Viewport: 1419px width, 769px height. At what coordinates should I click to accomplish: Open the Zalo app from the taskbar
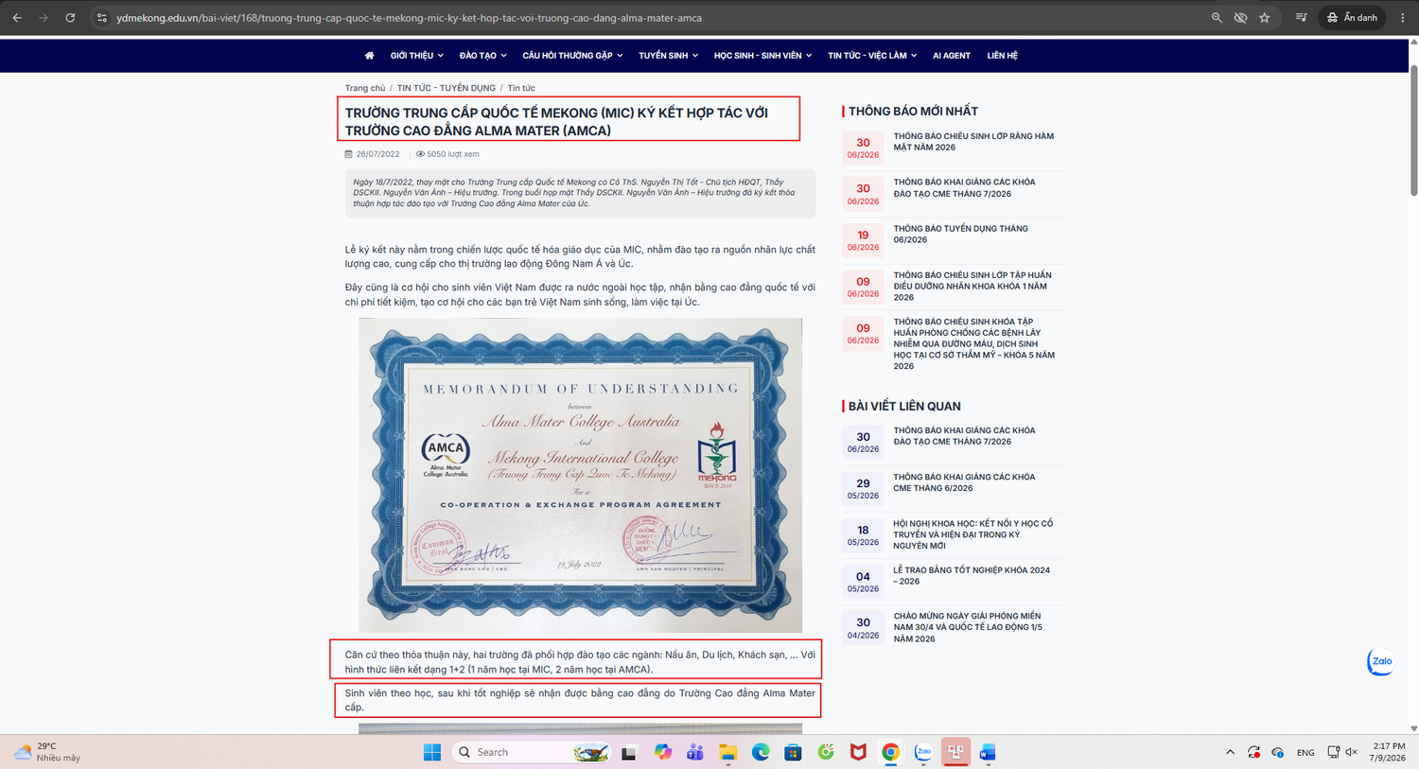click(x=923, y=752)
